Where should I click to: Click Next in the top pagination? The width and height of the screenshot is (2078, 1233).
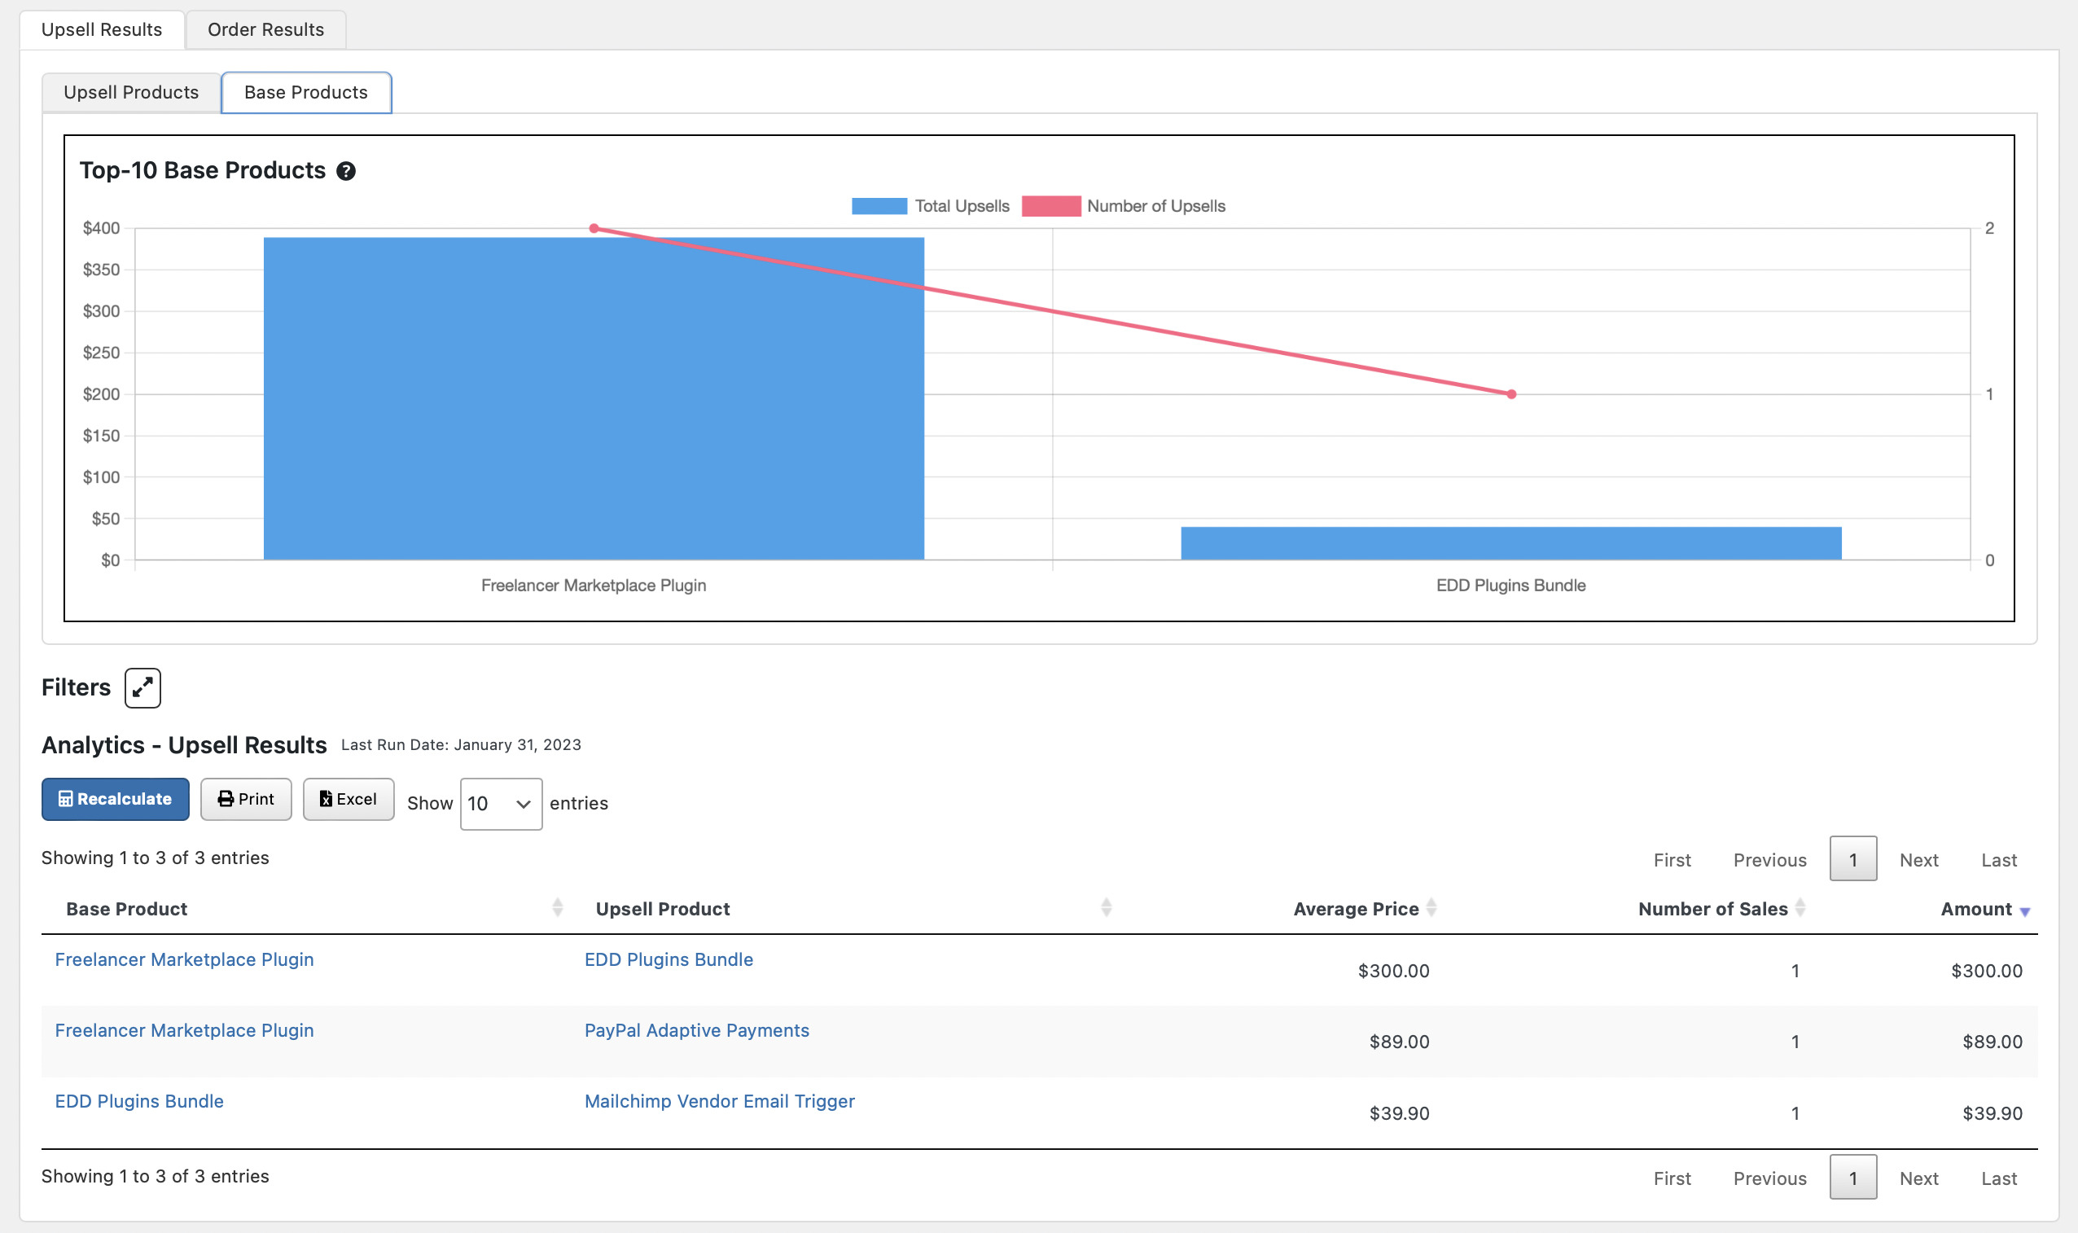coord(1918,860)
